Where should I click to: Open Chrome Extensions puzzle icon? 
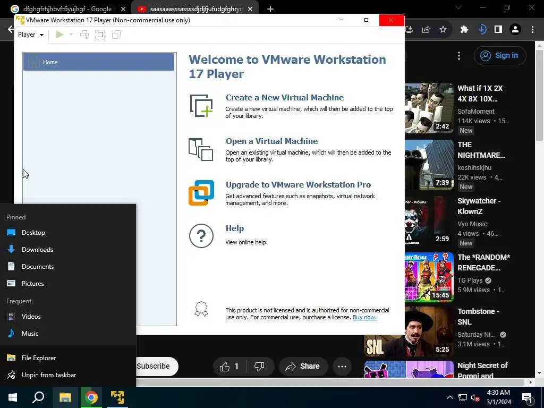tap(464, 30)
